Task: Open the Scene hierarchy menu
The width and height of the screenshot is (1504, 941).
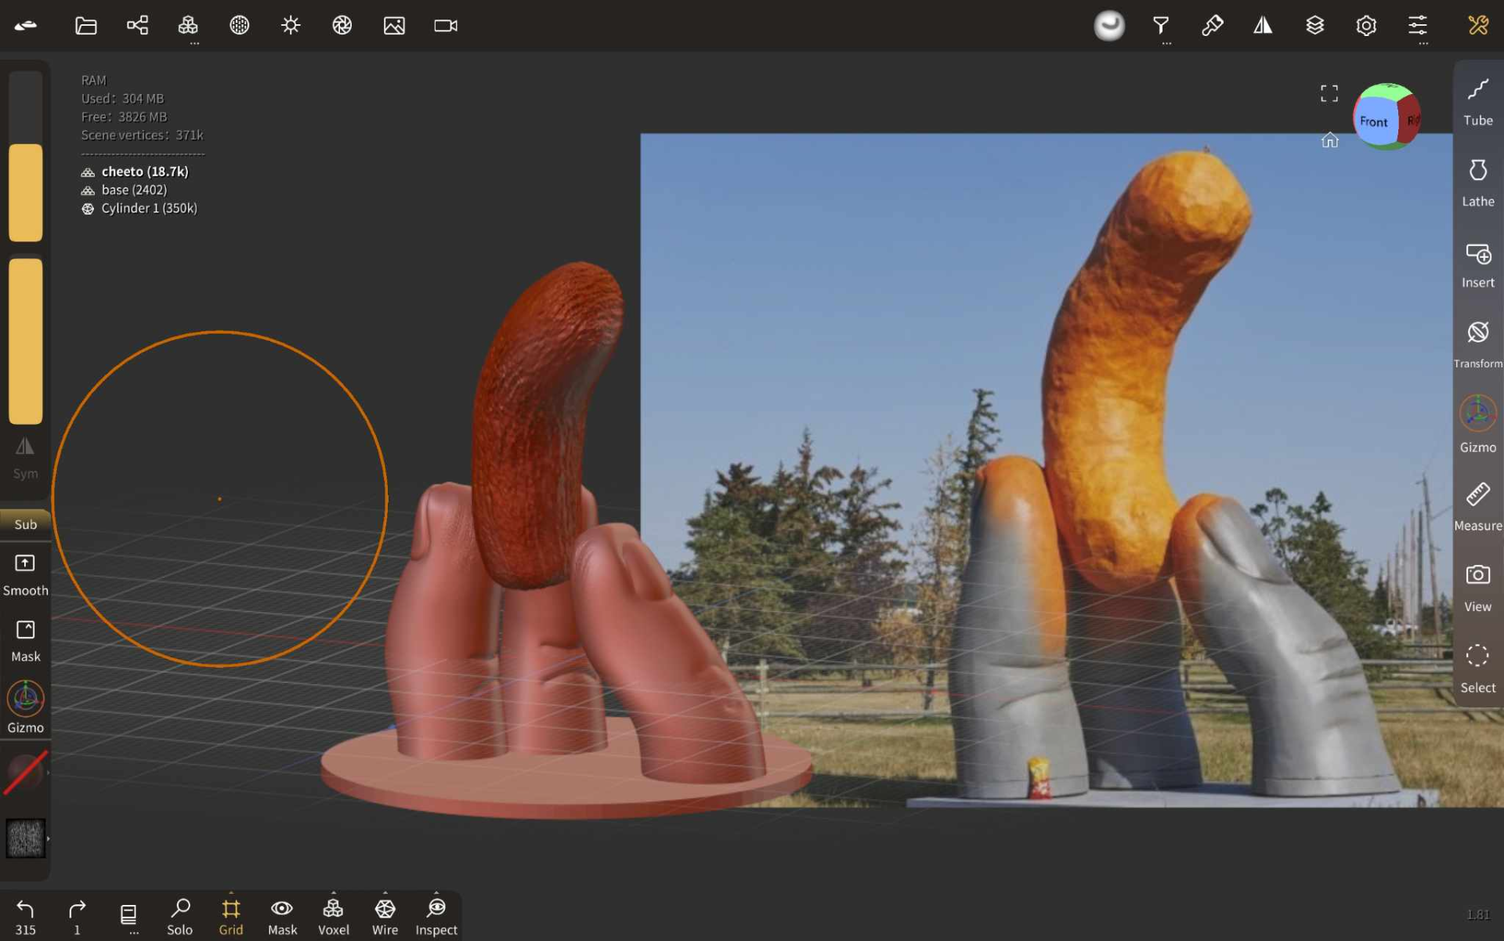Action: coord(137,26)
